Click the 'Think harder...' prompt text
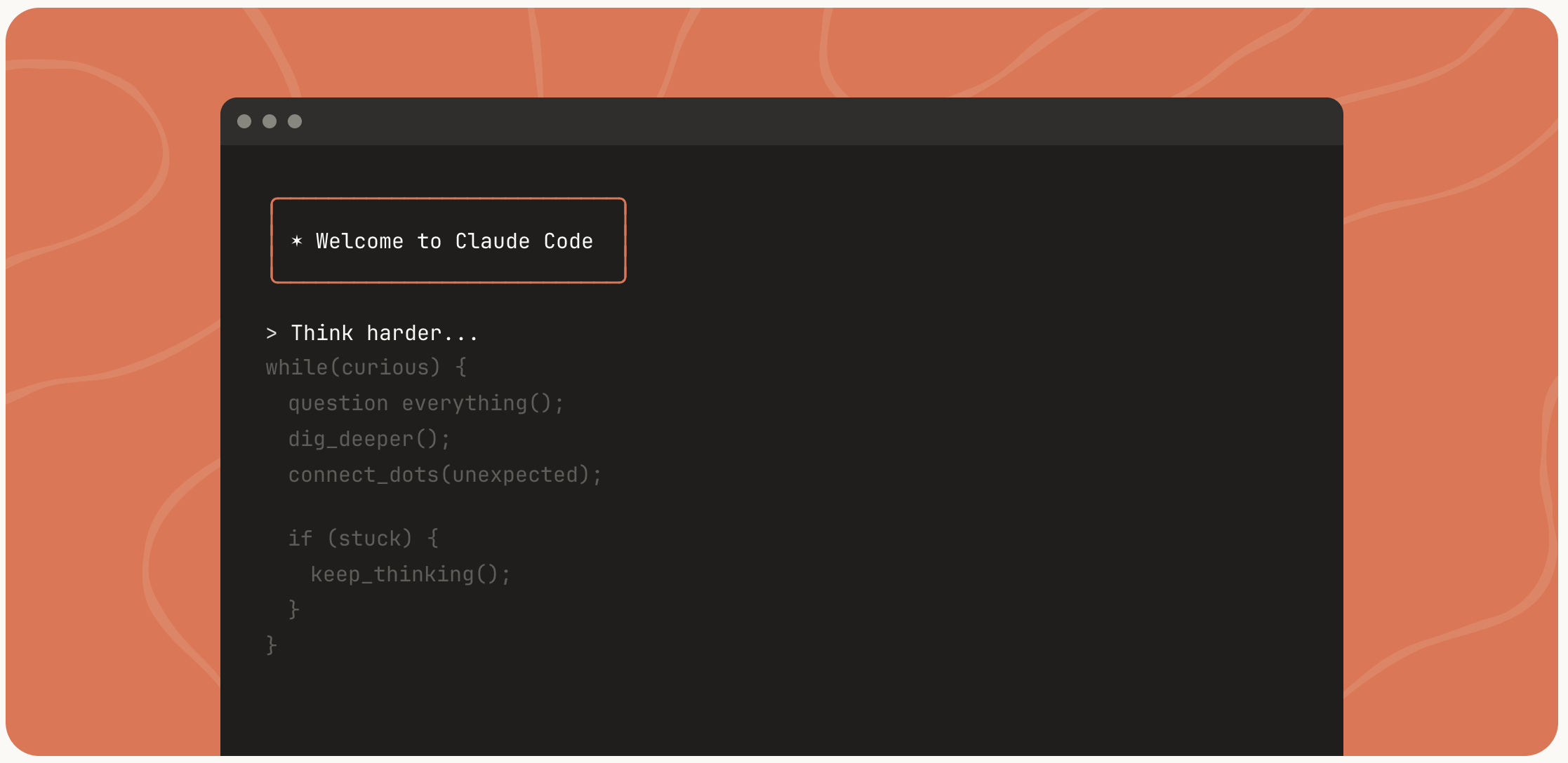 384,333
